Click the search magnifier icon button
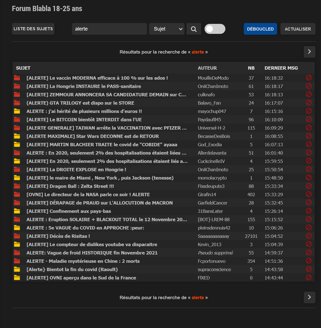The width and height of the screenshot is (321, 328). pyautogui.click(x=194, y=29)
